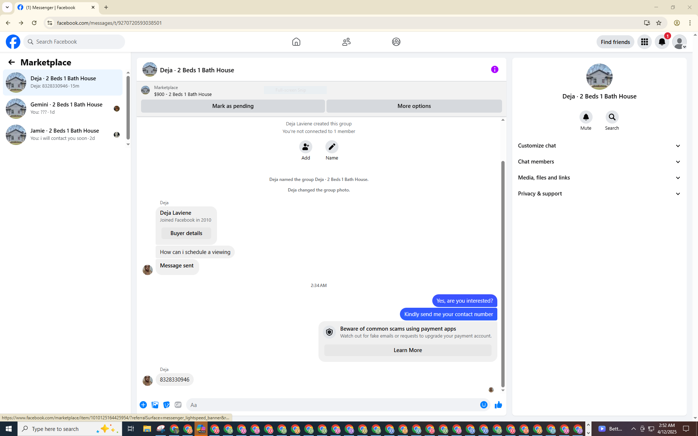Open File Explorer from the taskbar
This screenshot has height=436, width=698.
[x=147, y=429]
